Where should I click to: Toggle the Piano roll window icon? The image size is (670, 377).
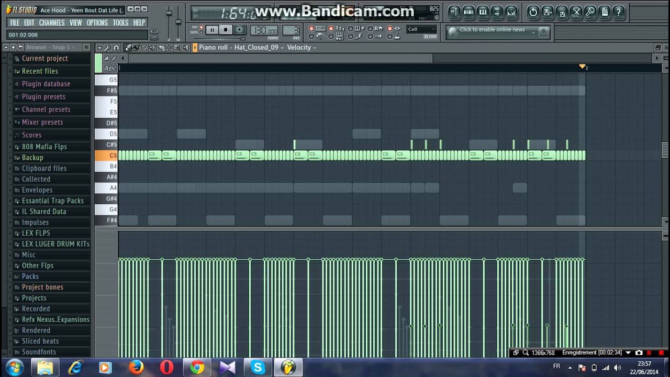pyautogui.click(x=483, y=12)
